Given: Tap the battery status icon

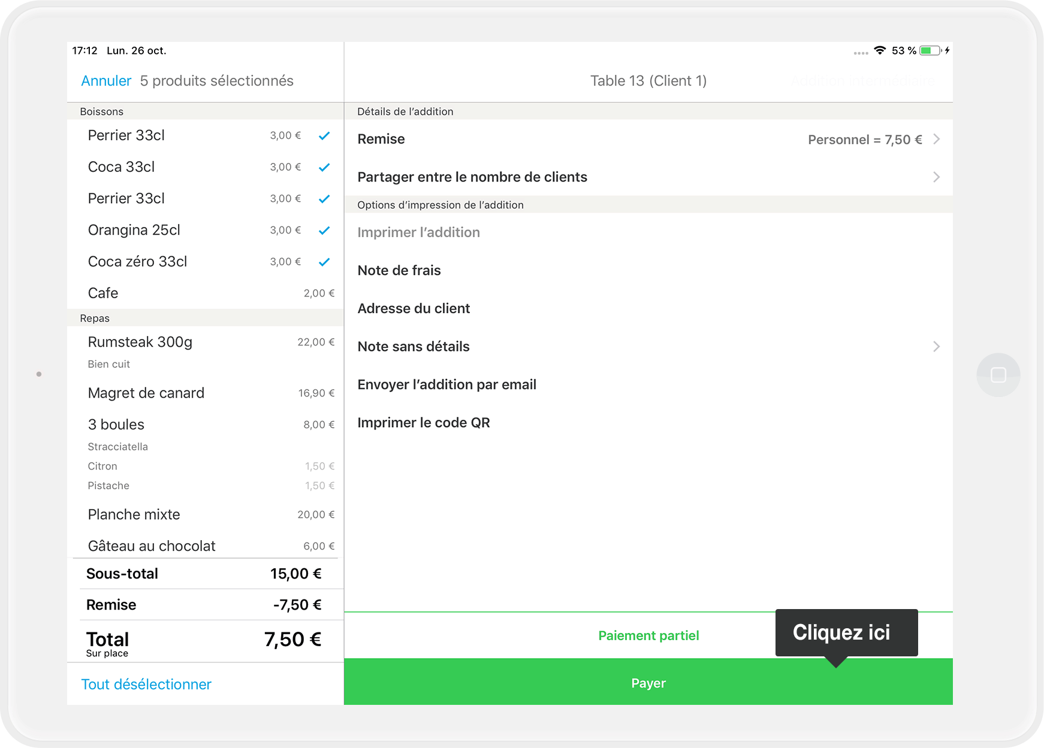Looking at the screenshot, I should (931, 50).
